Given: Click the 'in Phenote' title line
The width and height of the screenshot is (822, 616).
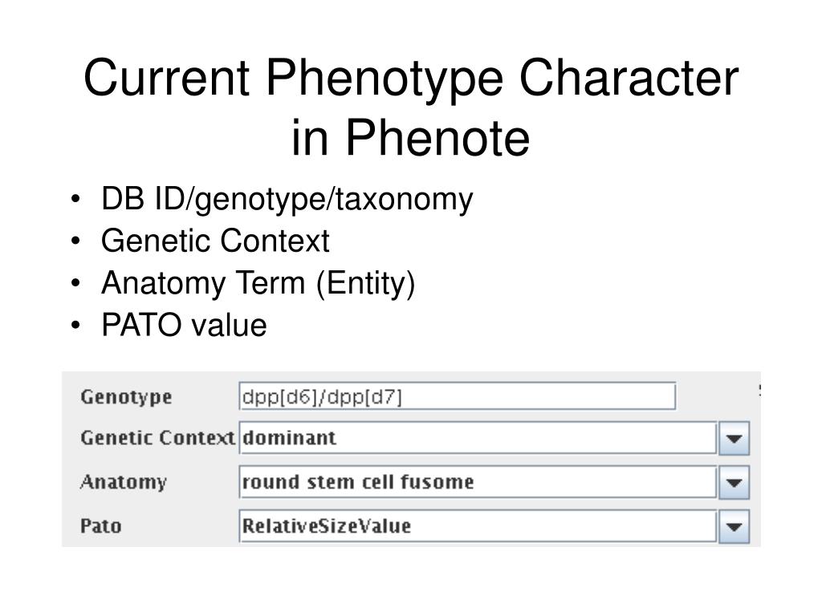Looking at the screenshot, I should point(411,137).
